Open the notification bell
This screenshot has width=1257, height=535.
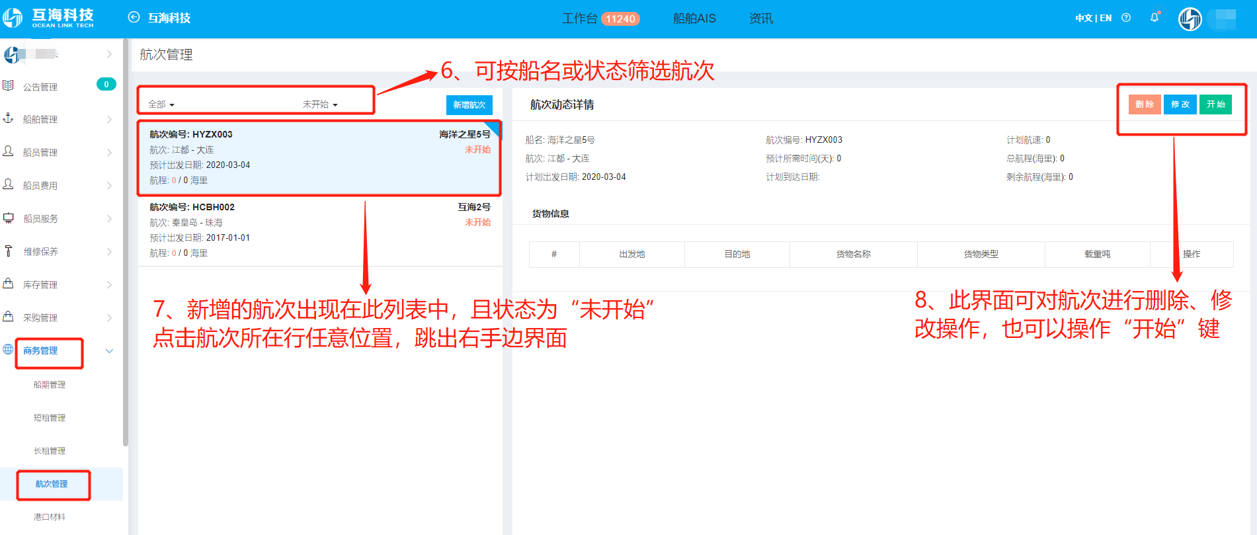1155,18
